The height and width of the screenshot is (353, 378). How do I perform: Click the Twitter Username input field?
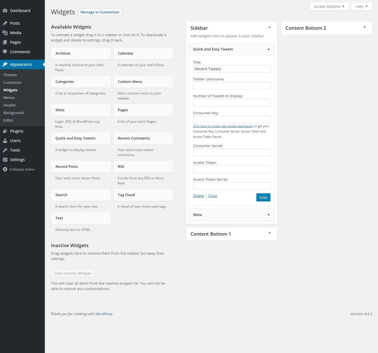pyautogui.click(x=231, y=85)
